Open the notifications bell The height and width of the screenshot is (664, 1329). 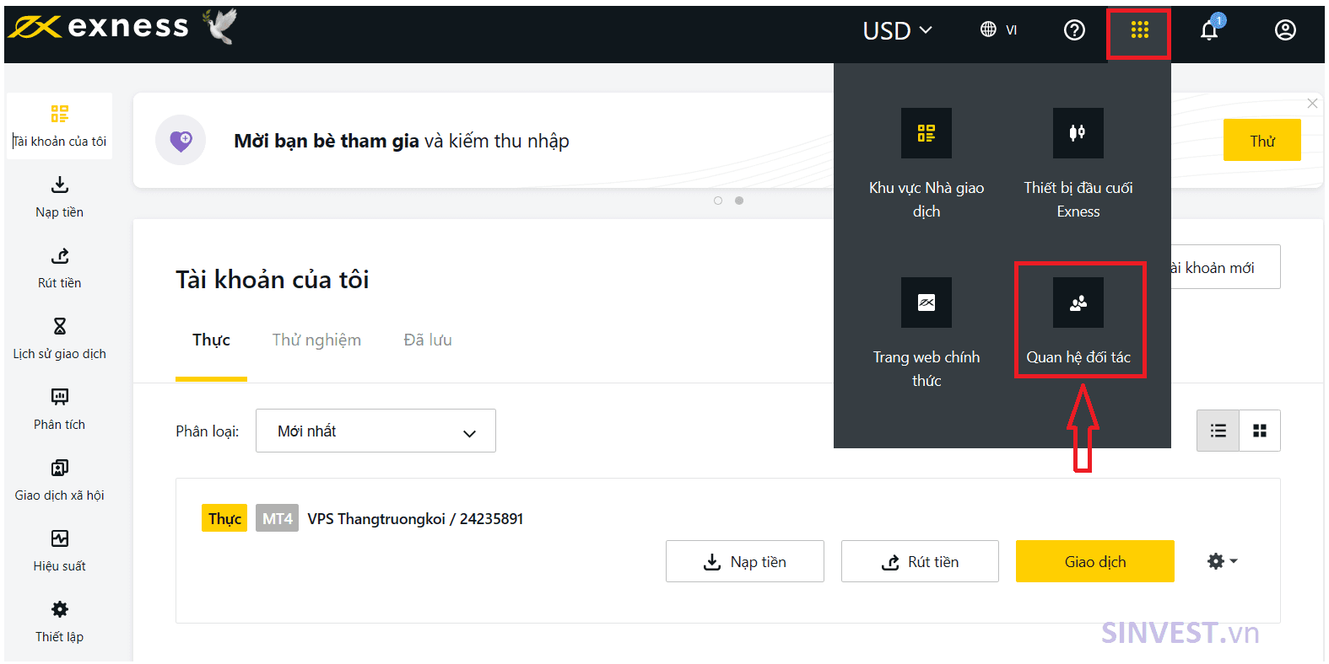click(1209, 30)
